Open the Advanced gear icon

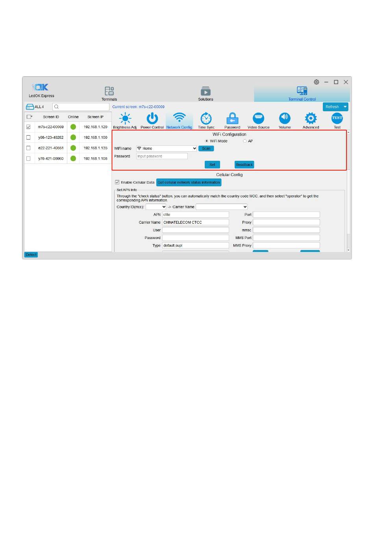[311, 118]
